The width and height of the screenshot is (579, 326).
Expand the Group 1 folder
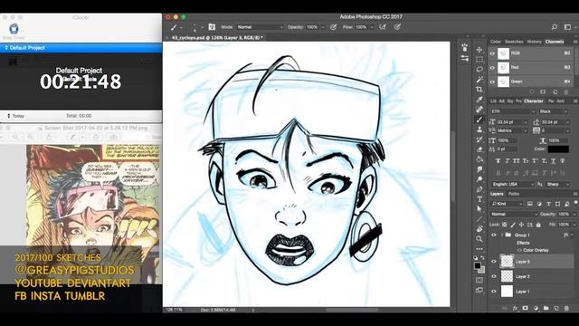pyautogui.click(x=502, y=235)
